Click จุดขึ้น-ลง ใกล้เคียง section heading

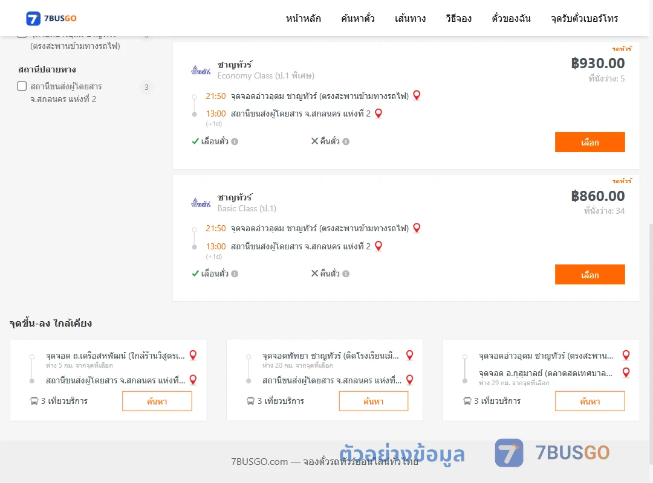tap(51, 323)
